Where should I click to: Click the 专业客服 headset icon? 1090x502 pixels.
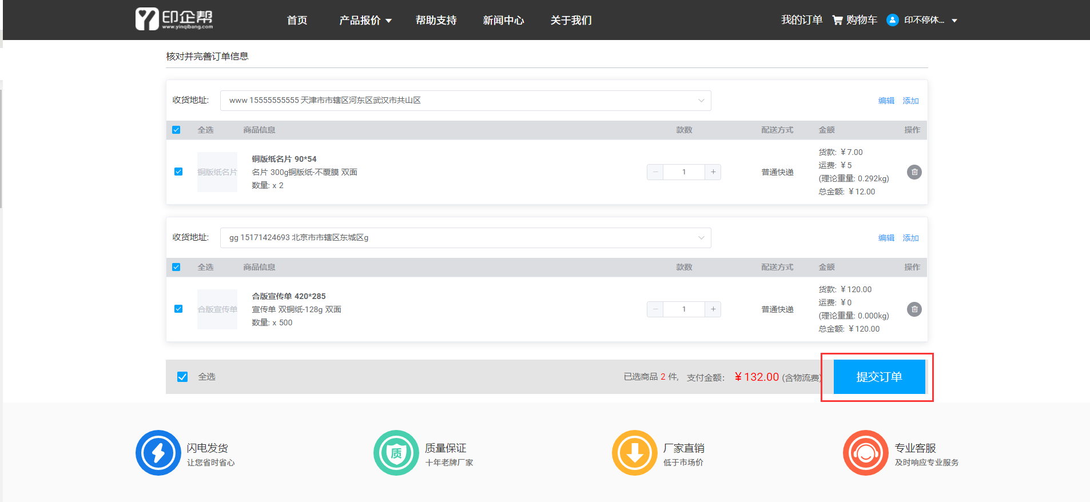point(865,453)
